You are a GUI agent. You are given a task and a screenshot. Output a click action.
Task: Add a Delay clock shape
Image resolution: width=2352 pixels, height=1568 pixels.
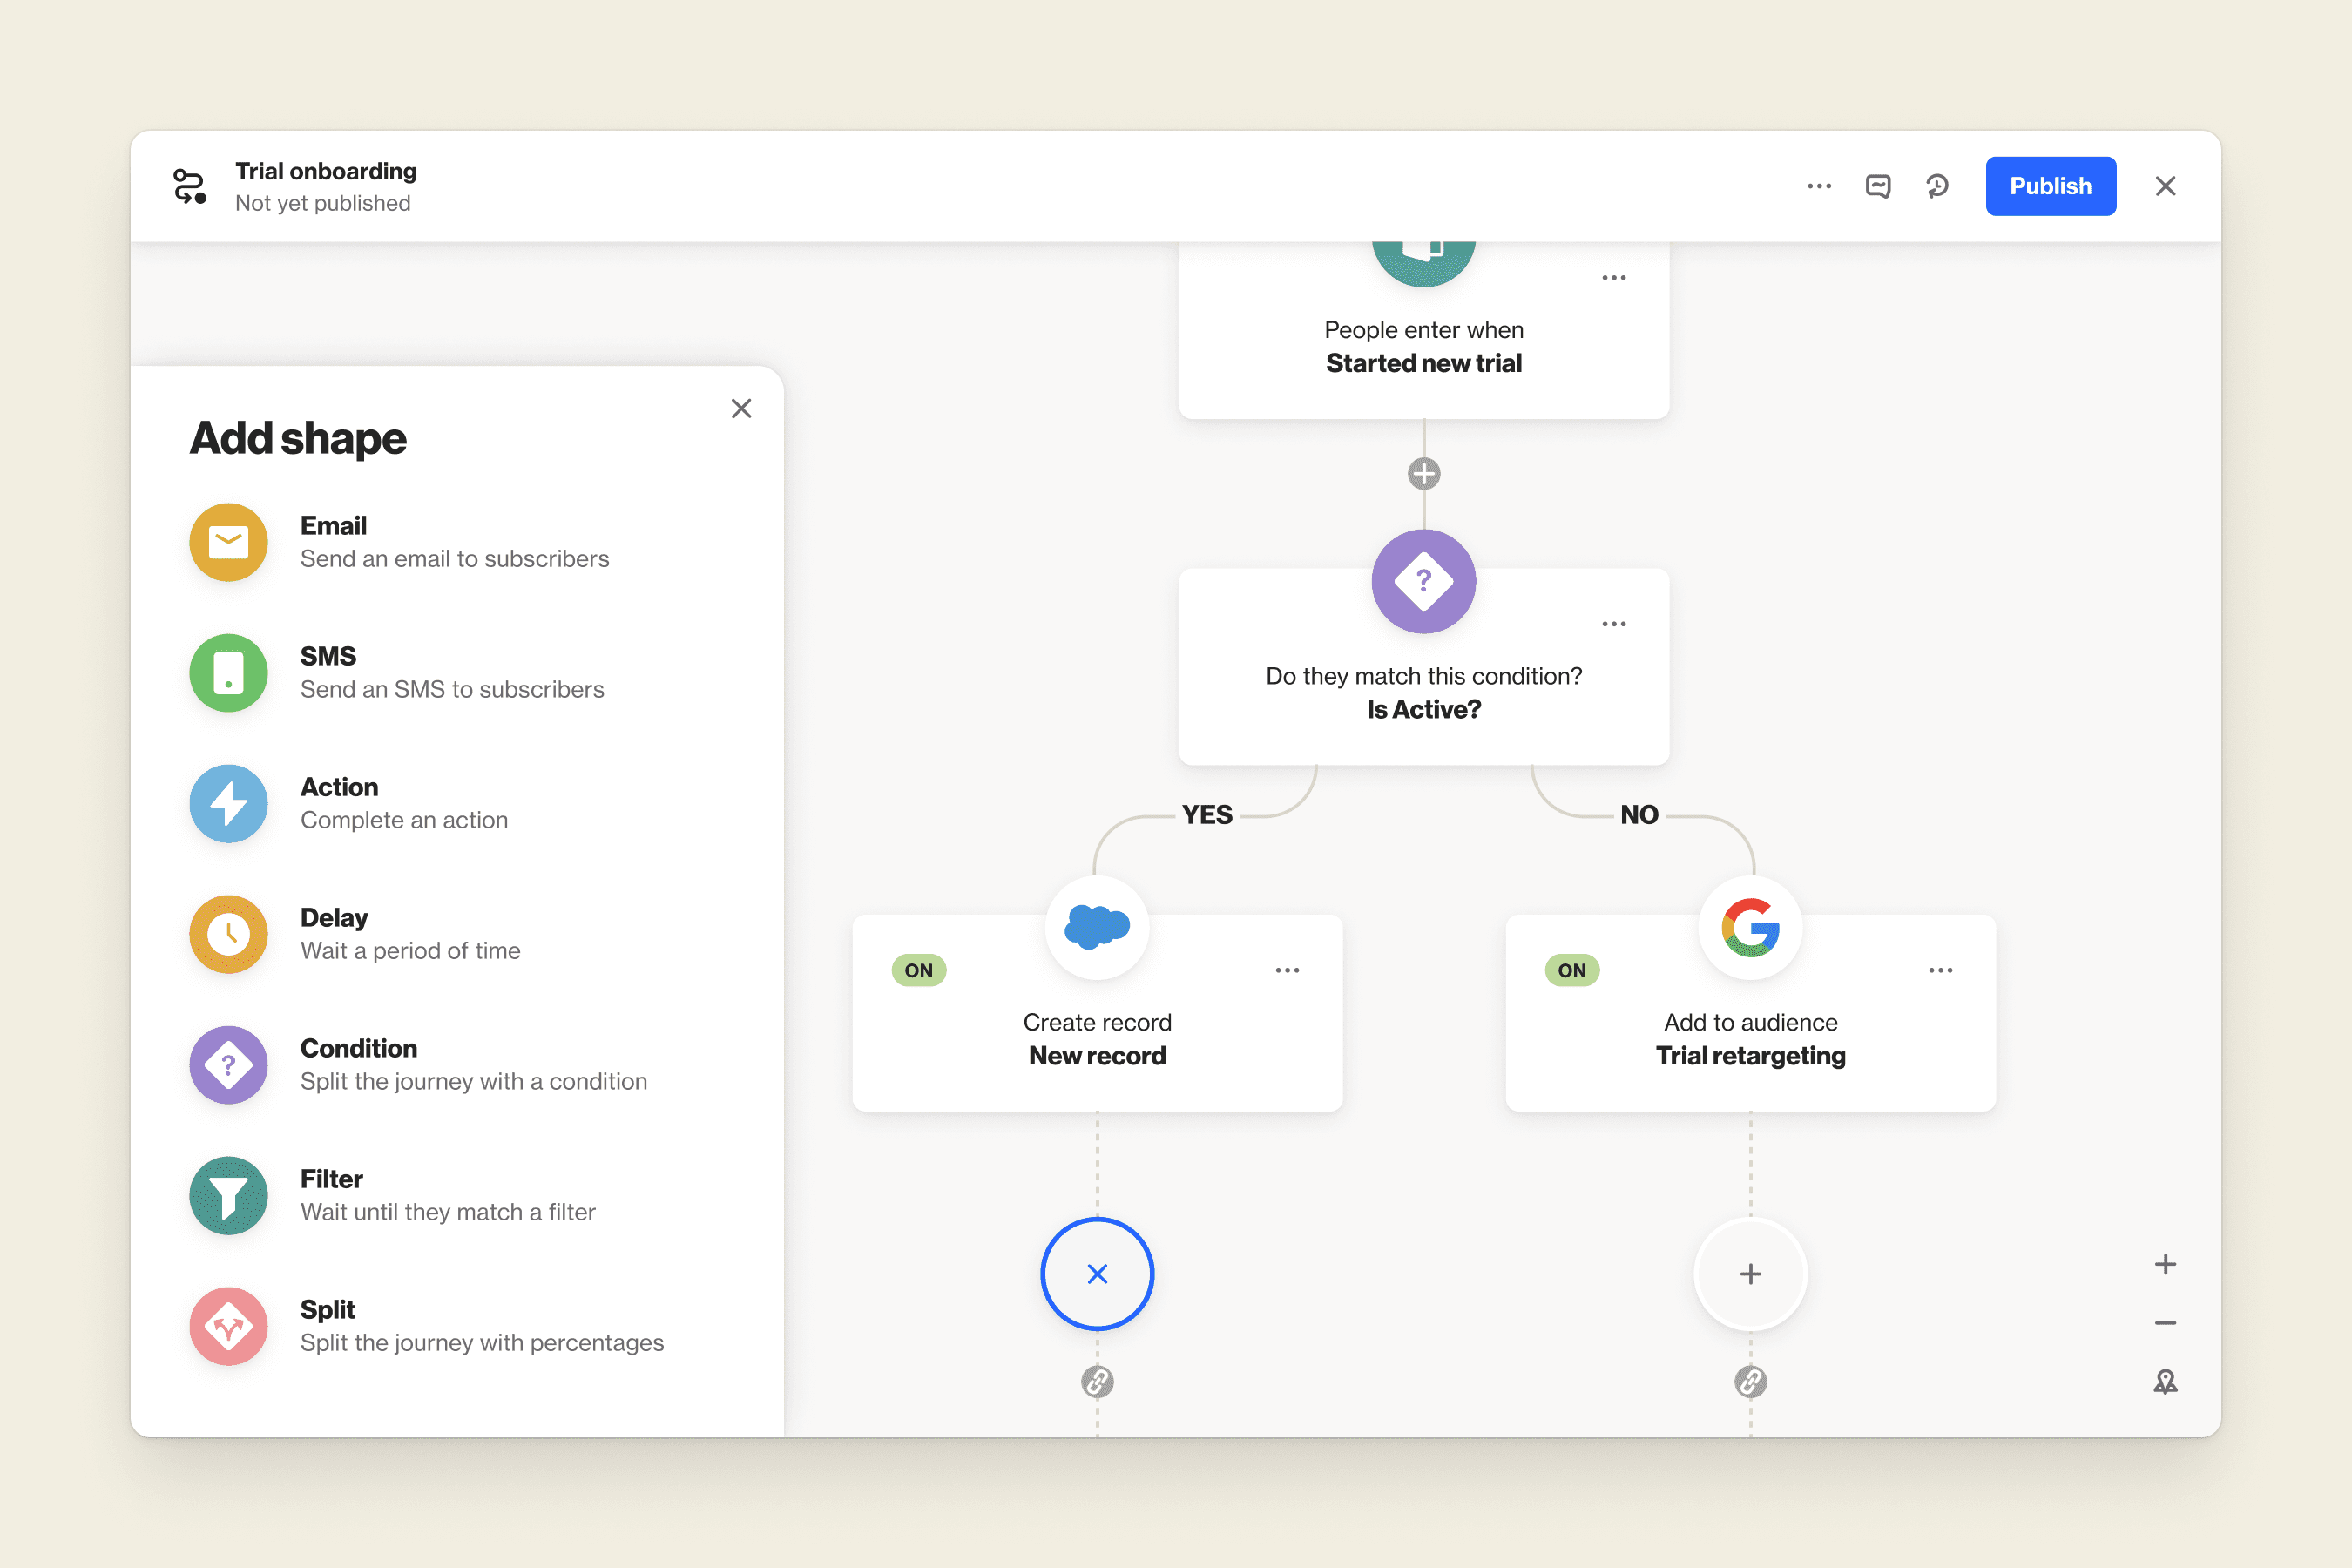tap(228, 934)
